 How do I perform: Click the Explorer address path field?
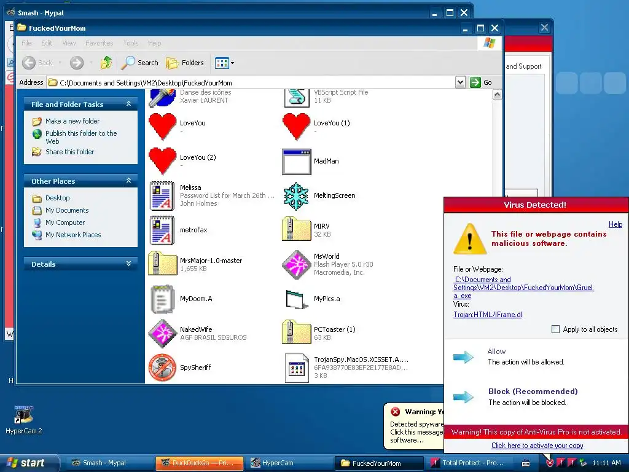251,83
